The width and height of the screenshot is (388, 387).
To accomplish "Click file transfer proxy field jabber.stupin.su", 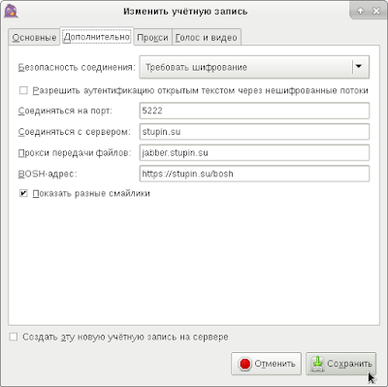I will point(254,152).
